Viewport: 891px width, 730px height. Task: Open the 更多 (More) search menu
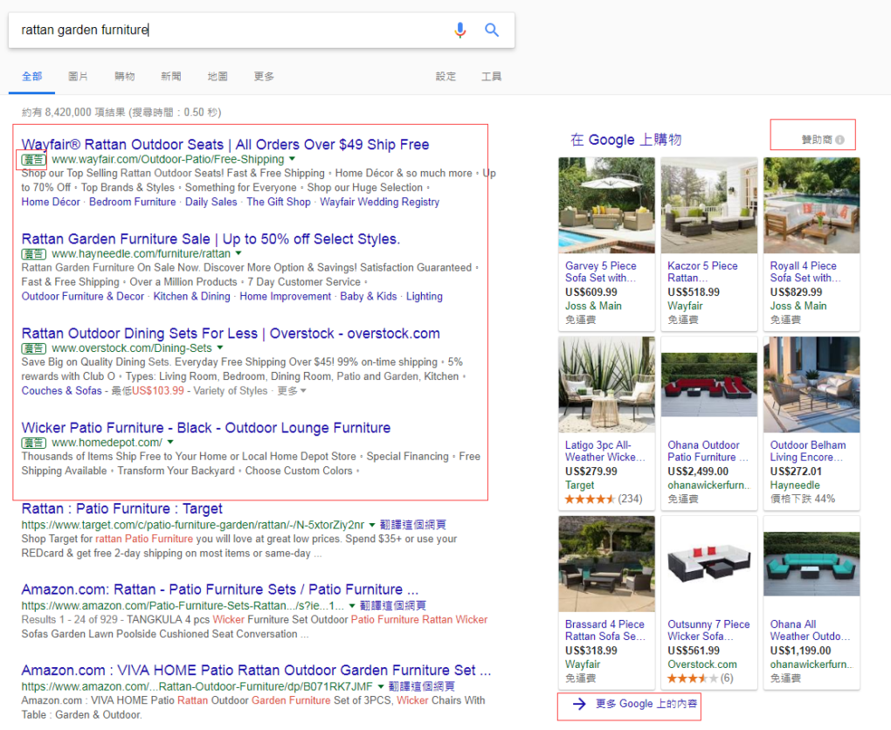pos(264,76)
